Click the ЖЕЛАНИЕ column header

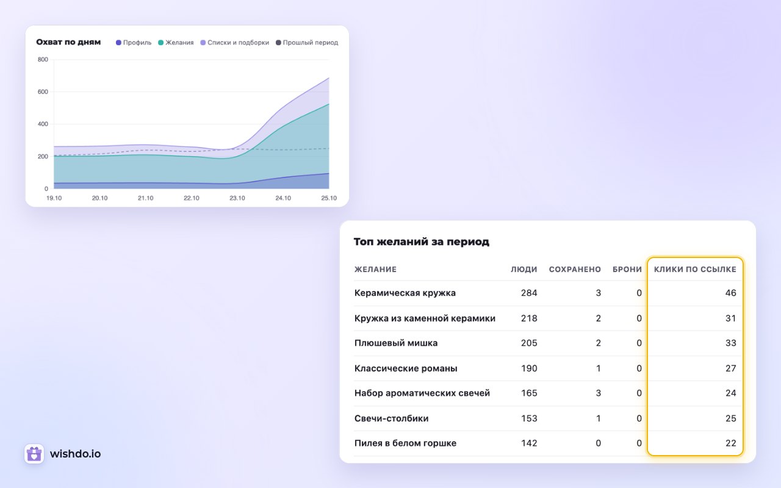coord(375,269)
